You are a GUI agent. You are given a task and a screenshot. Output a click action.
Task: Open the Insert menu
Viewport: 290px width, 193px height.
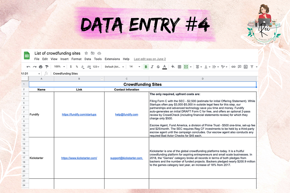click(x=64, y=59)
